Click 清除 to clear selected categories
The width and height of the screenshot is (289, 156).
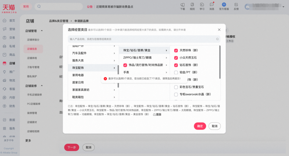pyautogui.click(x=157, y=114)
